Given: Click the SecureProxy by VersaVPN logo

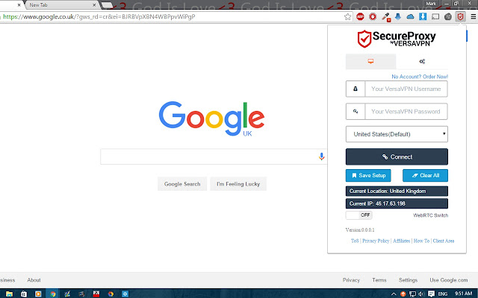Looking at the screenshot, I should click(x=397, y=39).
